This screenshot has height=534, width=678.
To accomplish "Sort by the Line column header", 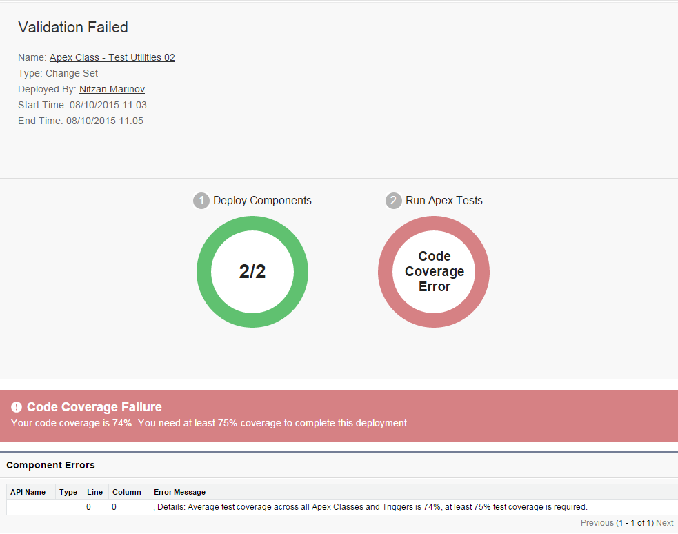I will 94,492.
